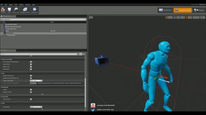This screenshot has height=115, width=206.
Task: Toggle the Auto Activate checkbox
Action: (31, 99)
